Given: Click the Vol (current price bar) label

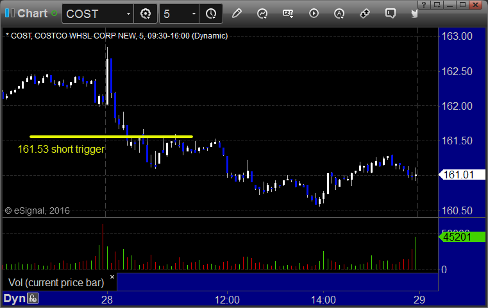Looking at the screenshot, I should coord(56,283).
